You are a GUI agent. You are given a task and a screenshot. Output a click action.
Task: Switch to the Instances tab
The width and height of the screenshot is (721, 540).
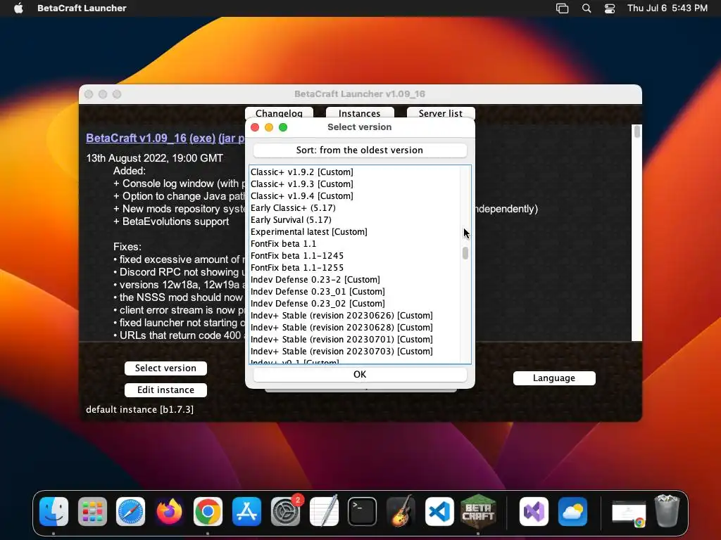[360, 113]
